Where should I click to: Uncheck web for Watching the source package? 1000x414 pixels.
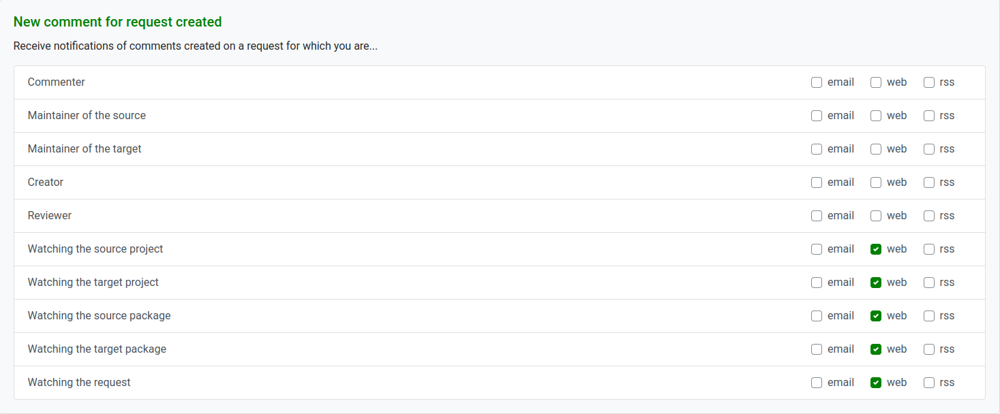coord(876,316)
